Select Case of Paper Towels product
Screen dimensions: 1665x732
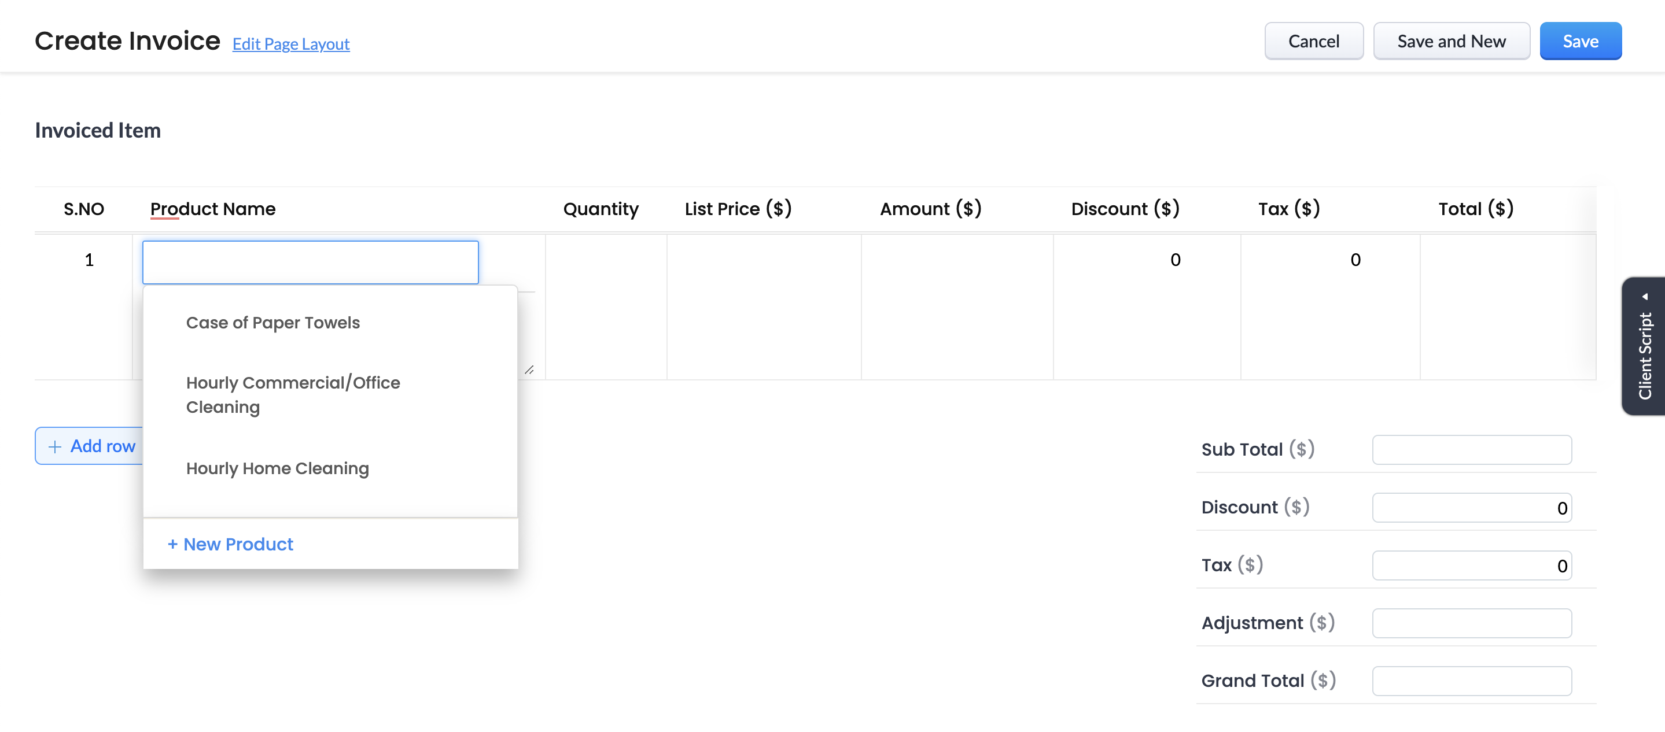point(272,323)
